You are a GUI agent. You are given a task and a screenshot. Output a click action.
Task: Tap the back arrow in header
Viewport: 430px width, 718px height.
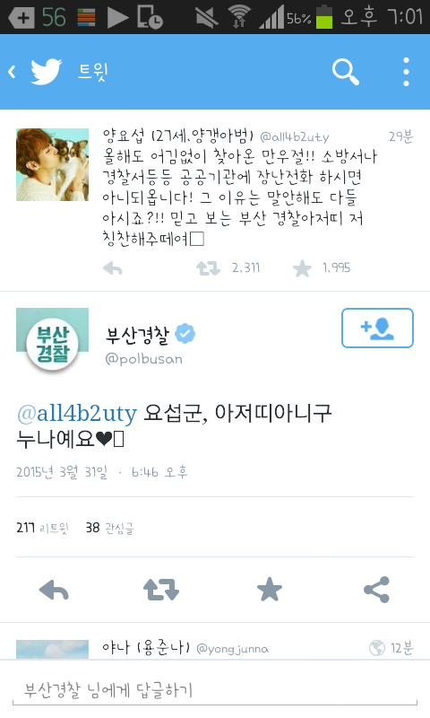(13, 72)
